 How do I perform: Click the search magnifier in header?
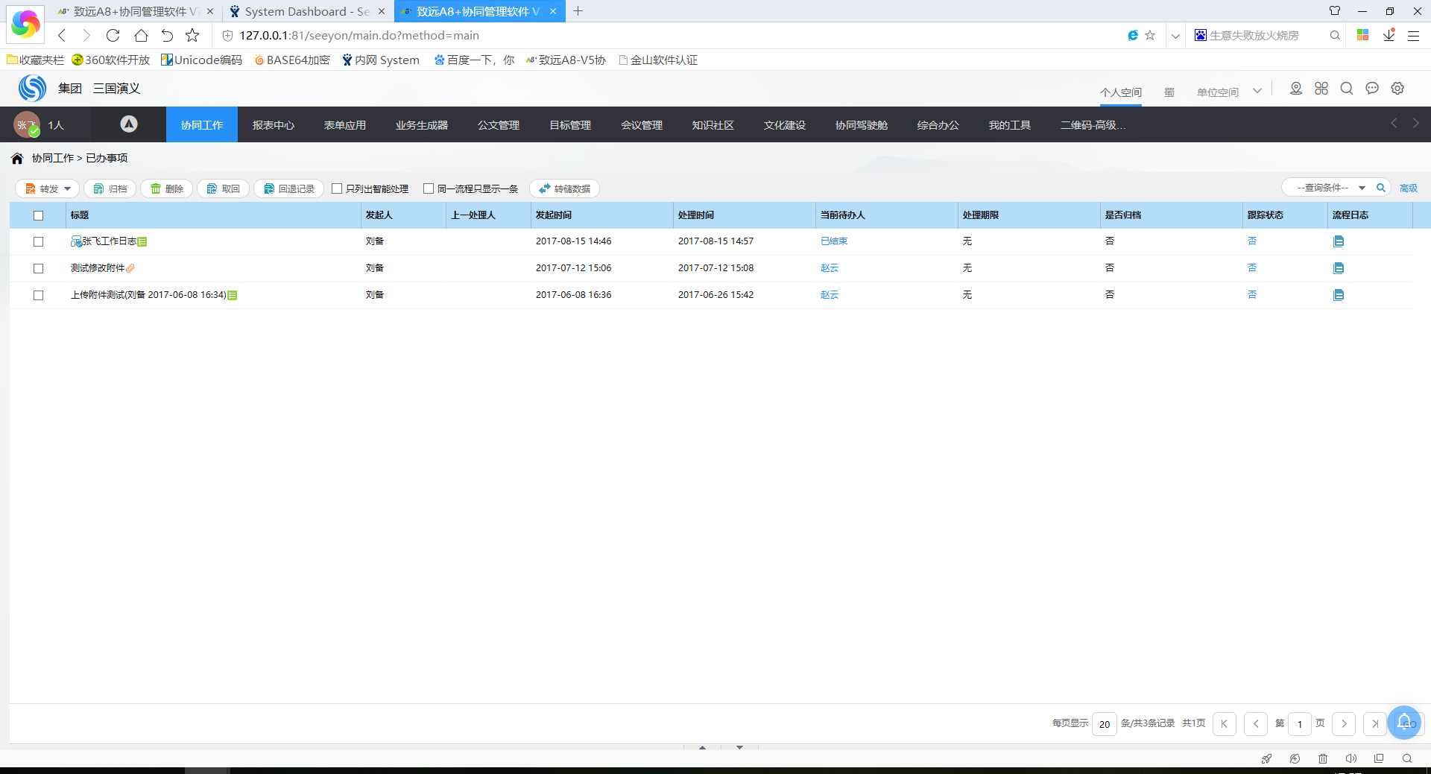(1347, 89)
